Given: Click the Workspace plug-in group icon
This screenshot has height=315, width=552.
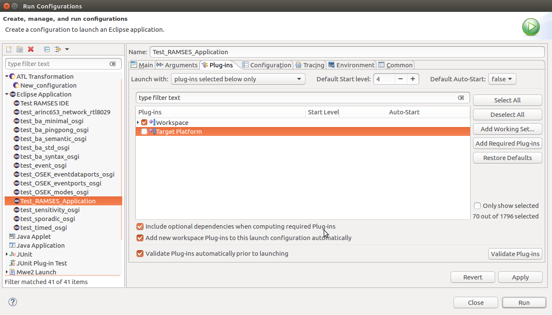Looking at the screenshot, I should pyautogui.click(x=152, y=122).
